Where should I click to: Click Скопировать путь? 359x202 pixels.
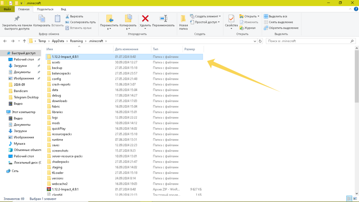click(x=80, y=22)
